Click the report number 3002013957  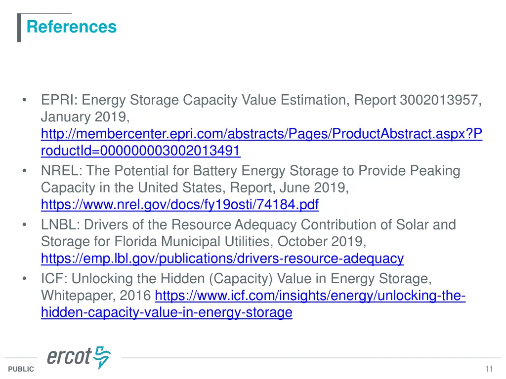coord(438,100)
